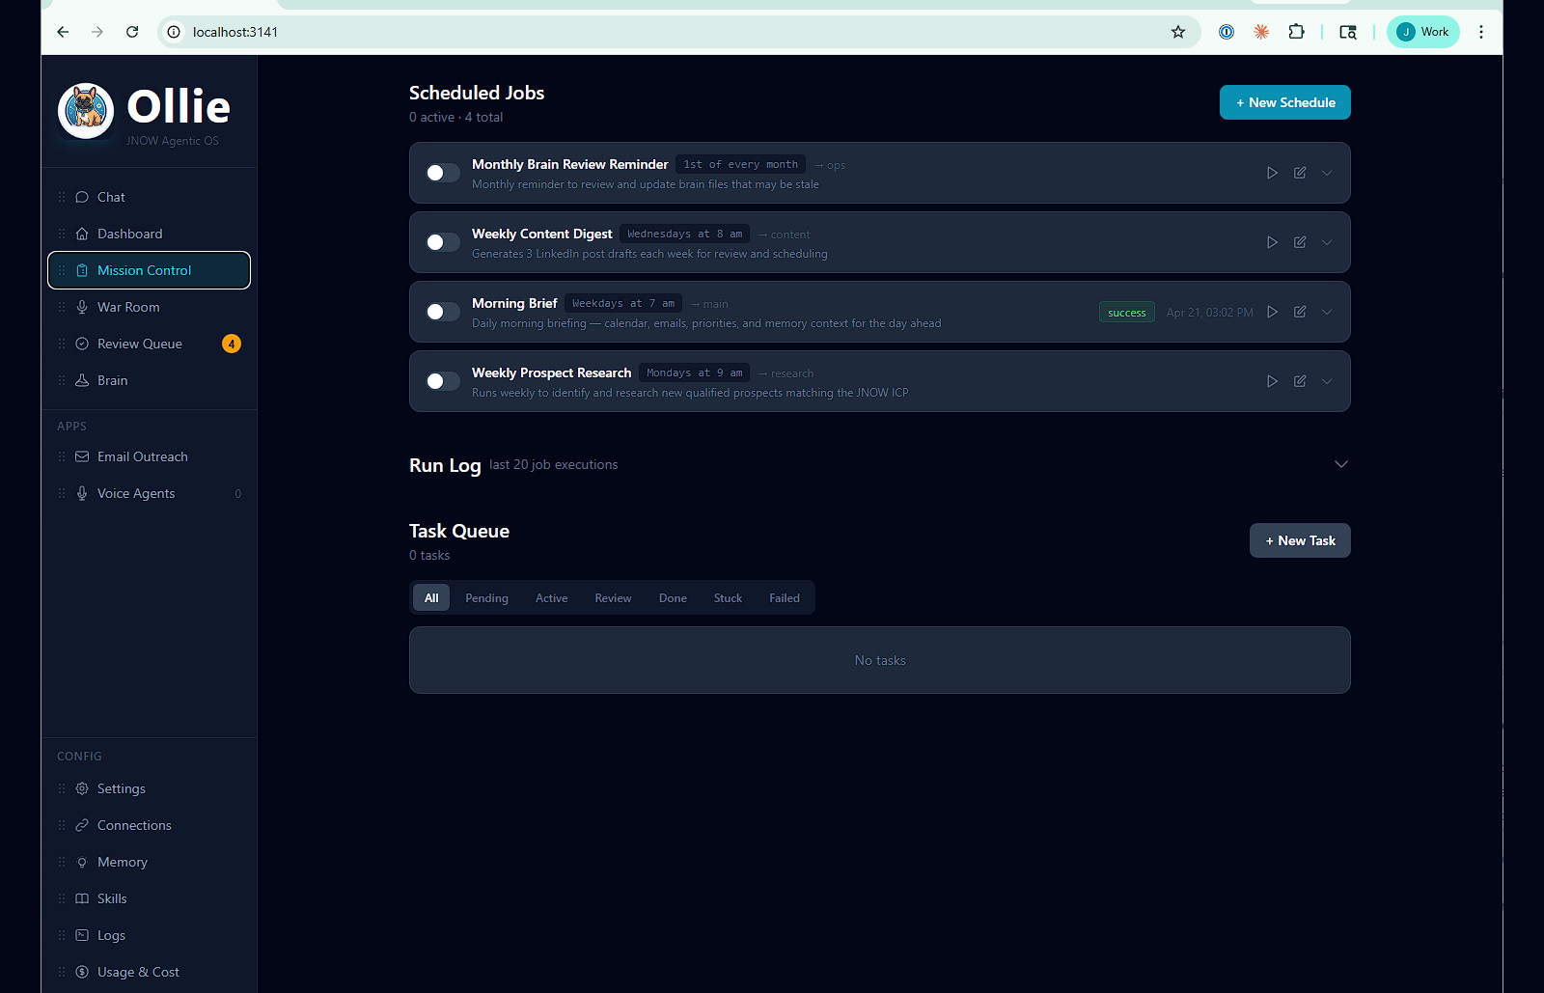Click the Review Queue badge showing 4
The image size is (1544, 993).
pos(232,344)
